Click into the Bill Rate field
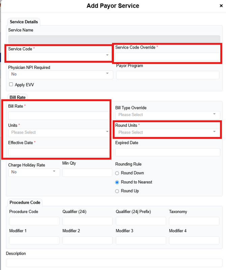Screen dimensions: 226x270 coord(58,115)
